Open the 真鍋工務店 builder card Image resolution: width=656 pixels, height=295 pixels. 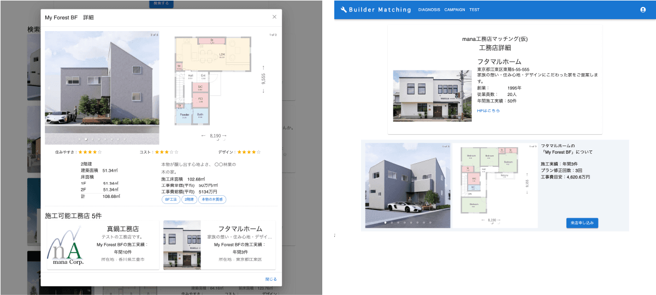point(102,245)
